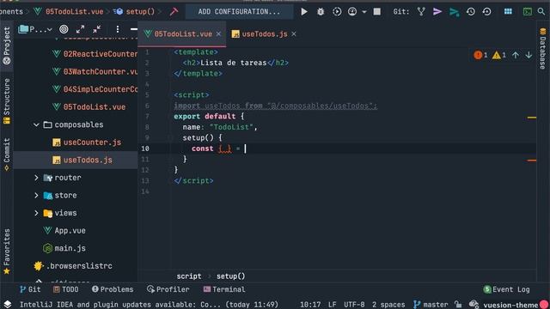The image size is (550, 309).
Task: Expand the router folder
Action: pyautogui.click(x=36, y=178)
